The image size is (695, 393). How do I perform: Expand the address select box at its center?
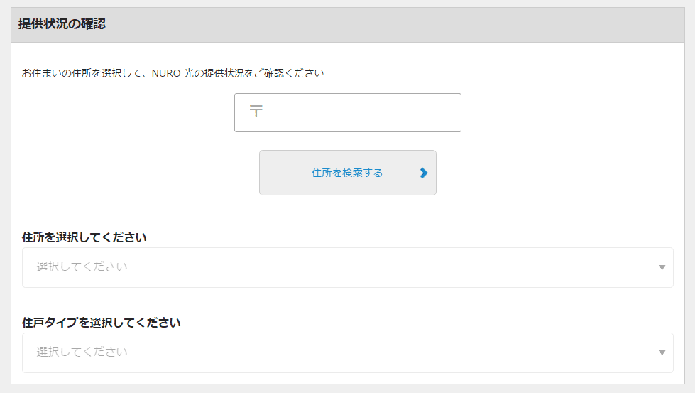click(x=348, y=267)
